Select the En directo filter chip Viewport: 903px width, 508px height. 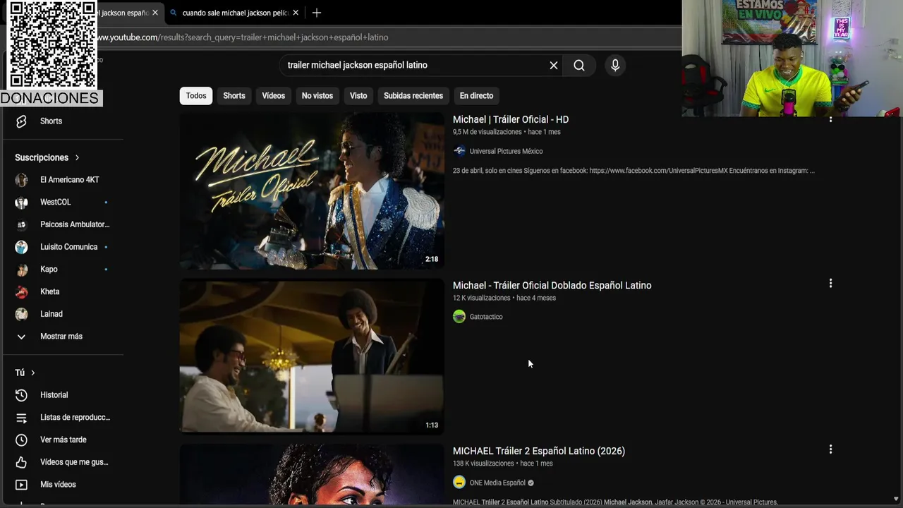(477, 96)
